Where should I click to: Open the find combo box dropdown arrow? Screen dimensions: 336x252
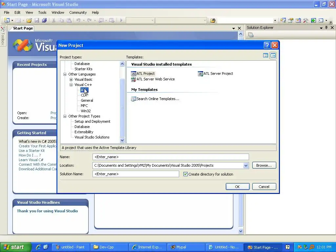[275, 20]
